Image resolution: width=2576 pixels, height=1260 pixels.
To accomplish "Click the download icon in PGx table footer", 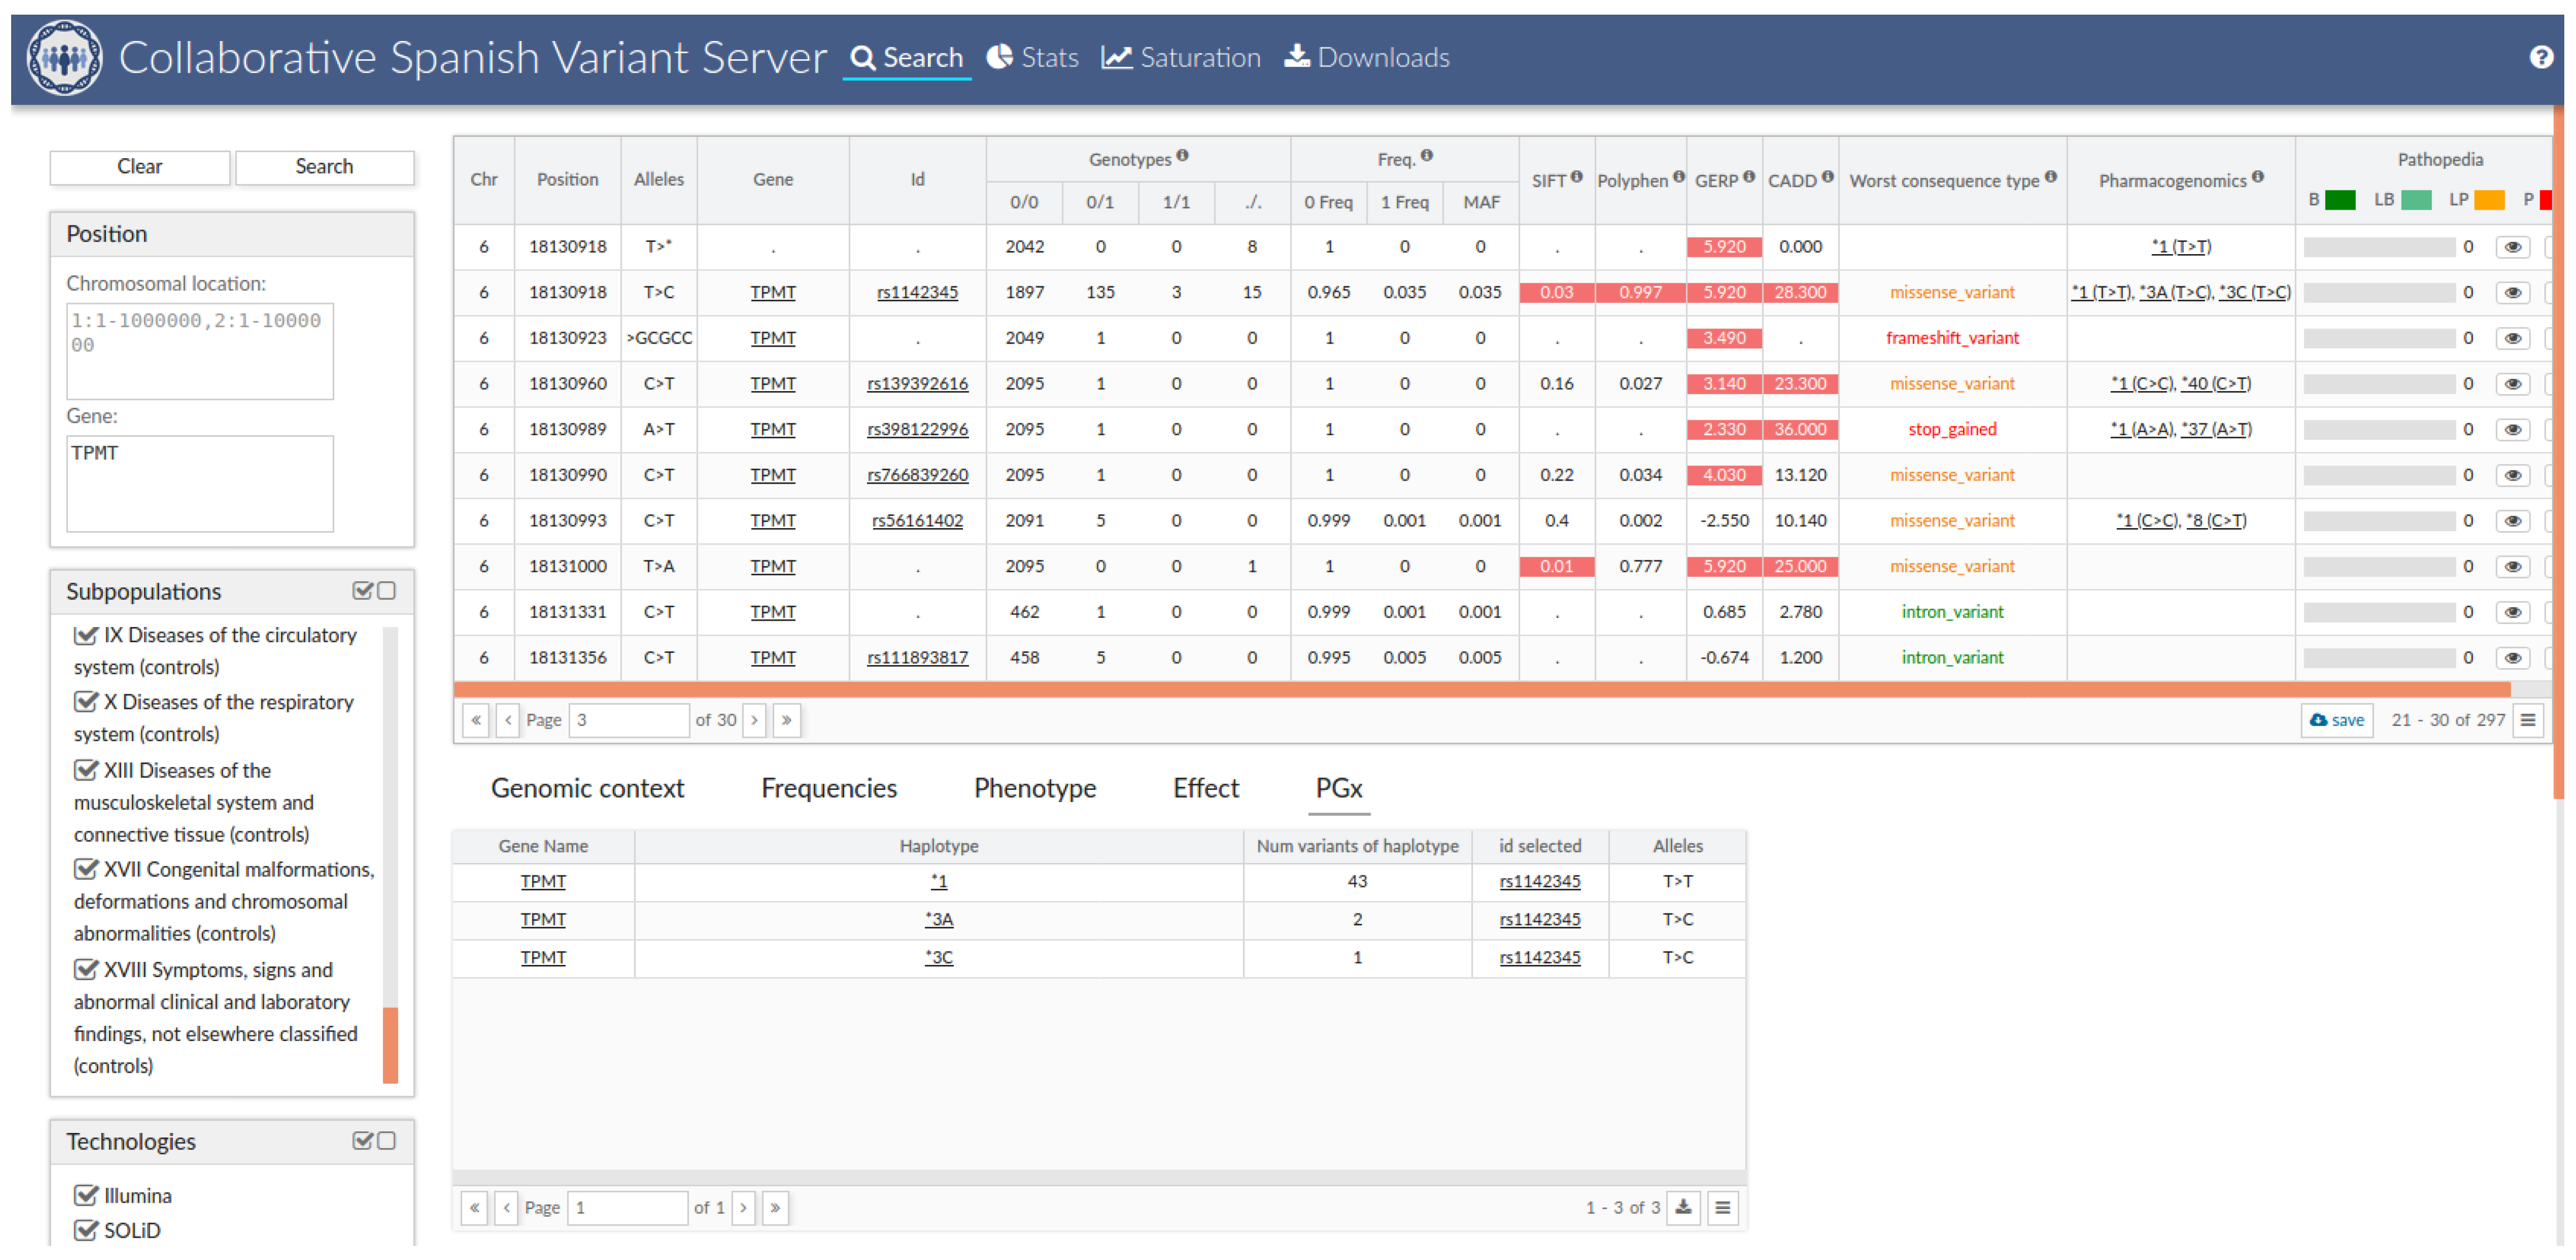I will point(1683,1207).
